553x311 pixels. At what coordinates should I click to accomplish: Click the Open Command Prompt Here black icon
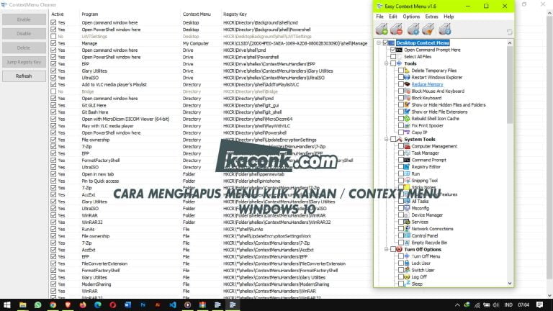point(399,50)
